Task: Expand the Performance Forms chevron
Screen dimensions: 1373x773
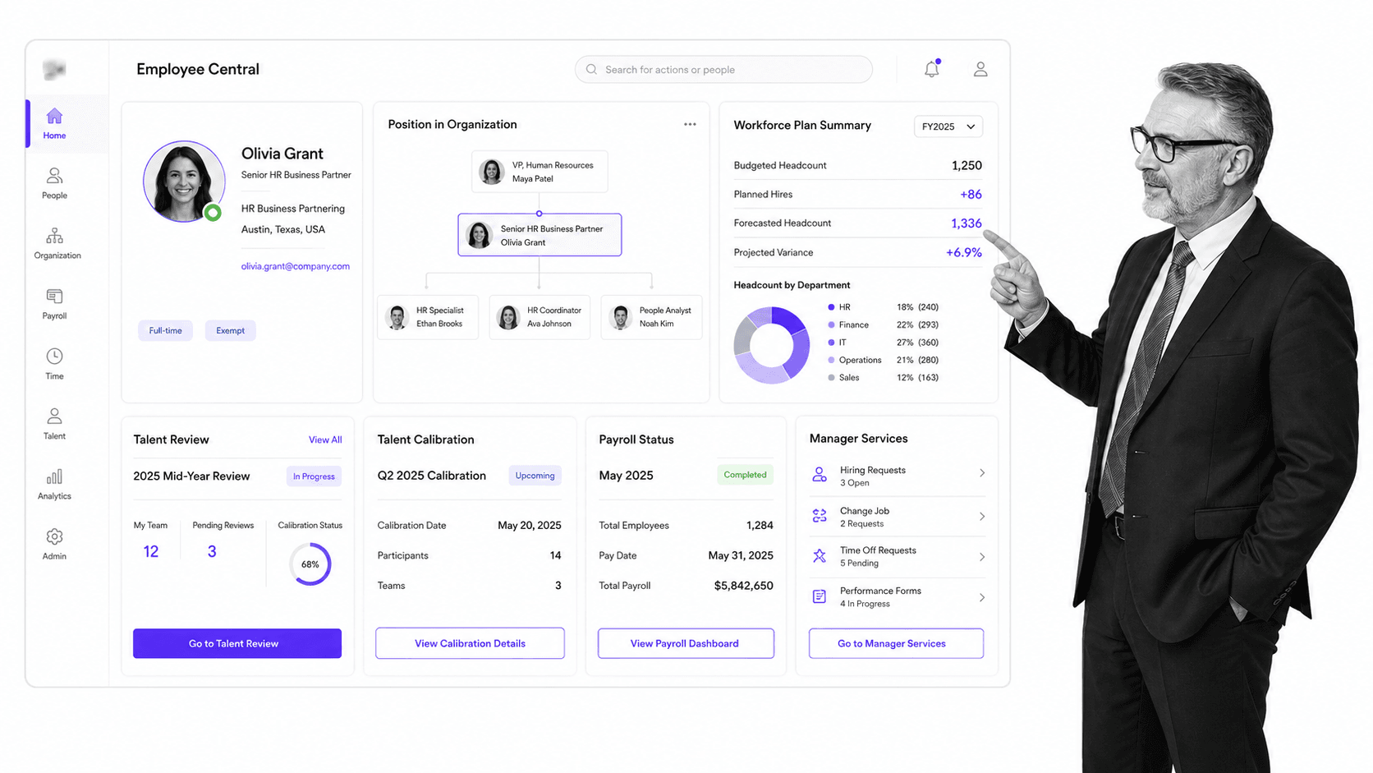Action: (982, 597)
